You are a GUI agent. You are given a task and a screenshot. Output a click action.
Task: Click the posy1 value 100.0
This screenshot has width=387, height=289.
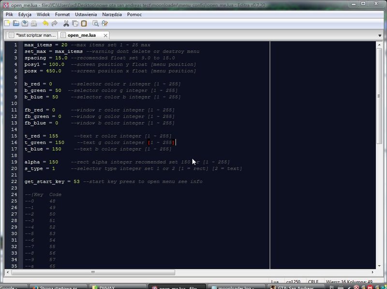57,64
